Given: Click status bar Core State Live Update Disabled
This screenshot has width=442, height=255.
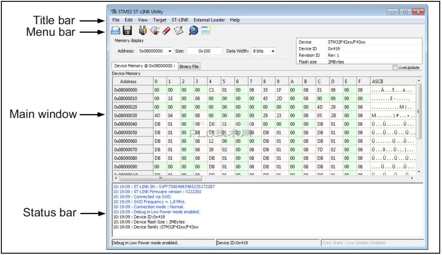Looking at the screenshot, I should tap(372, 242).
